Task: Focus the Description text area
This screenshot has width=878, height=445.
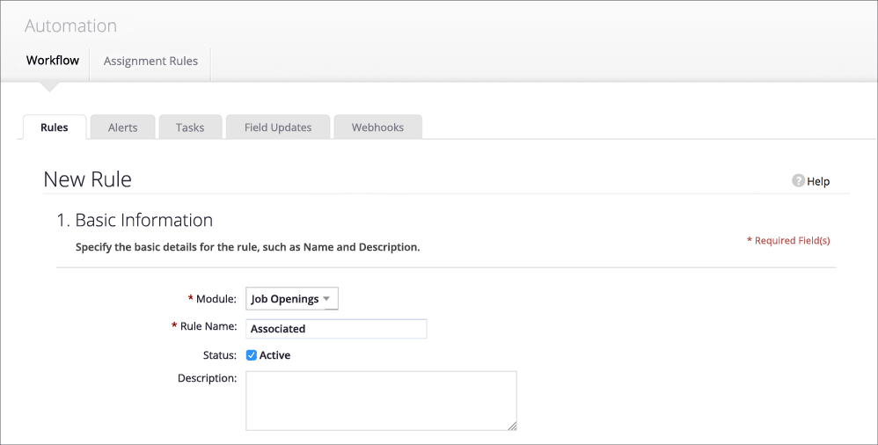Action: 380,400
